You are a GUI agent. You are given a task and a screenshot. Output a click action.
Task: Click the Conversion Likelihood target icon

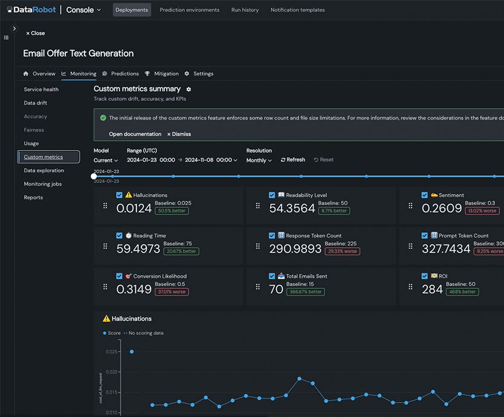[x=129, y=276]
